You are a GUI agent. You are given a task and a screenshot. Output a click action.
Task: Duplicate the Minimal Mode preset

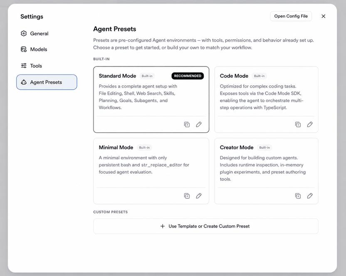(x=187, y=196)
